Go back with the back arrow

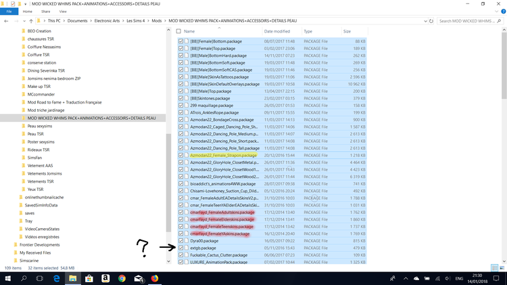tap(6, 21)
